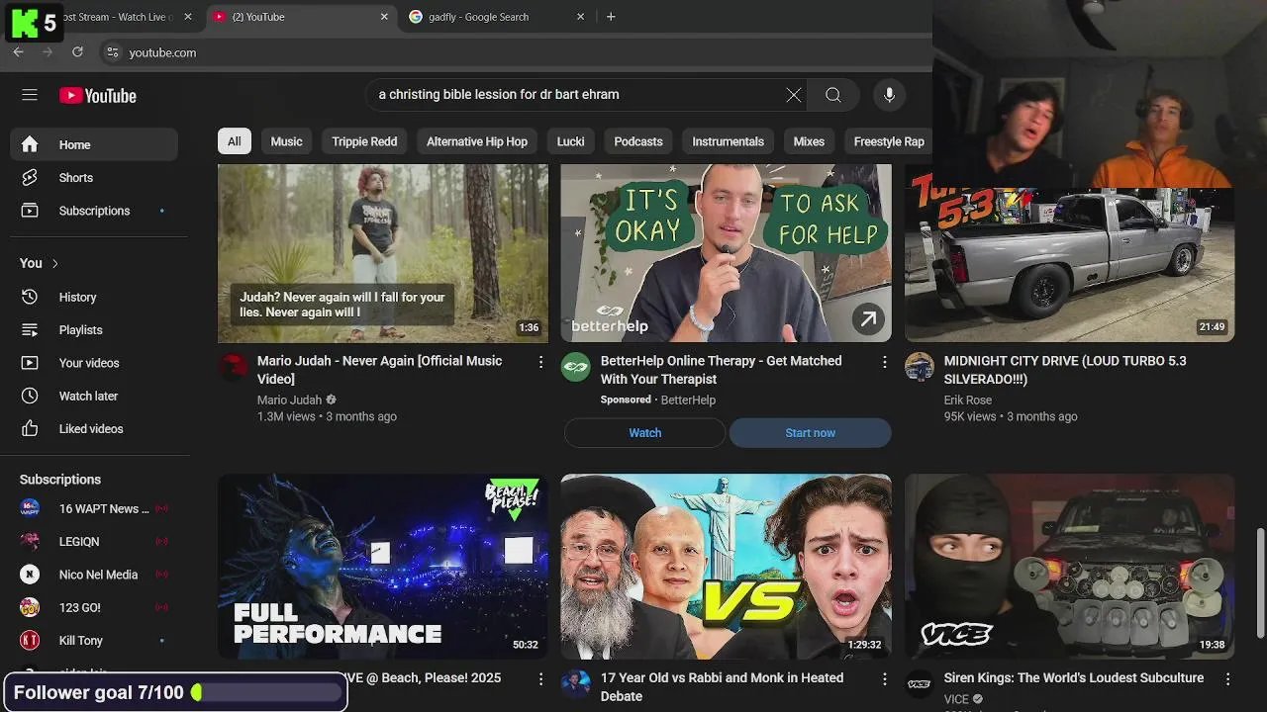1267x712 pixels.
Task: Open the YouTube hamburger guide menu
Action: coord(30,95)
